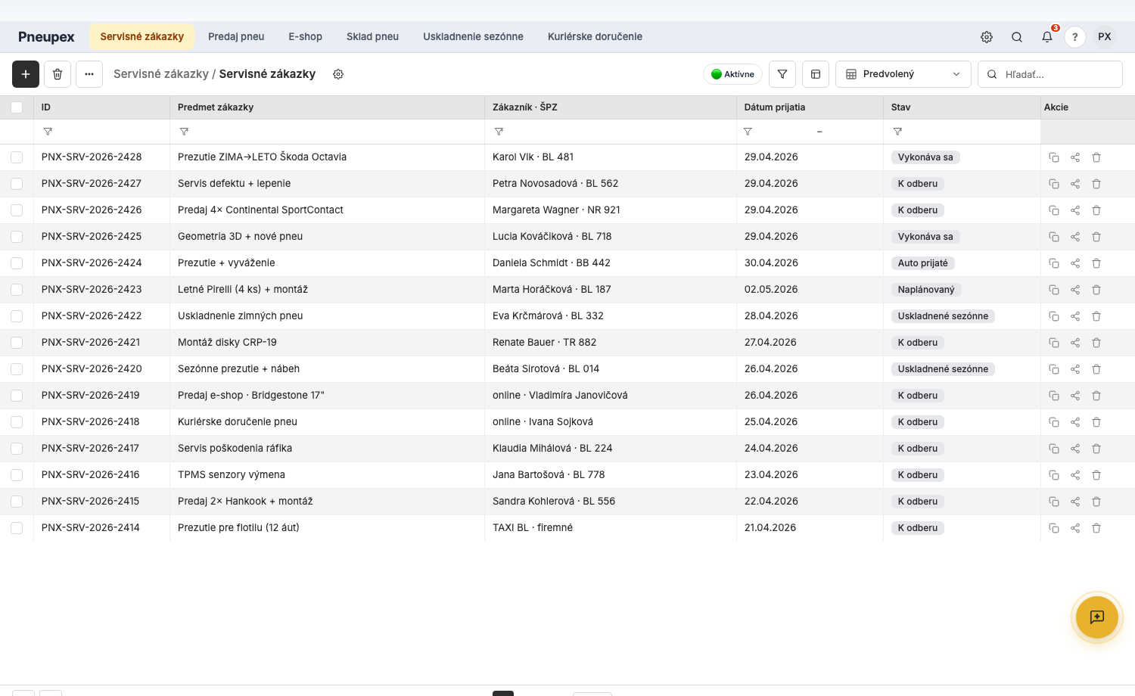
Task: Go to the Kuriérske doručenie tab
Action: pyautogui.click(x=595, y=36)
